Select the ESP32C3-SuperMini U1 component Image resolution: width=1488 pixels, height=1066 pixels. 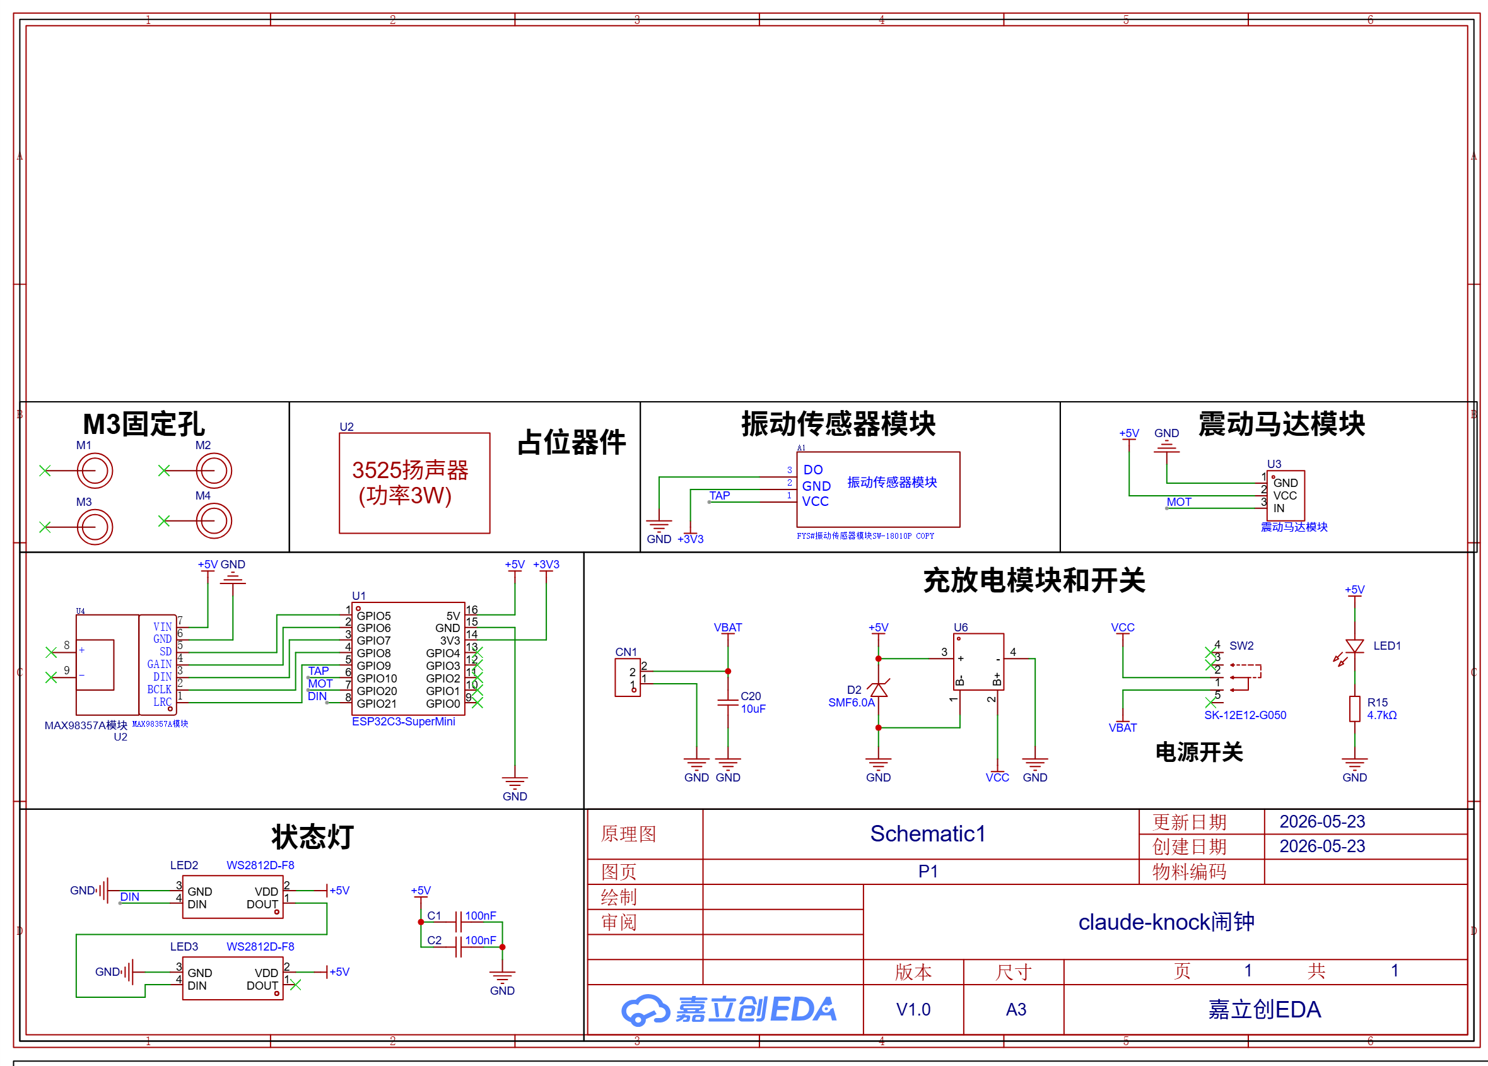click(x=409, y=658)
